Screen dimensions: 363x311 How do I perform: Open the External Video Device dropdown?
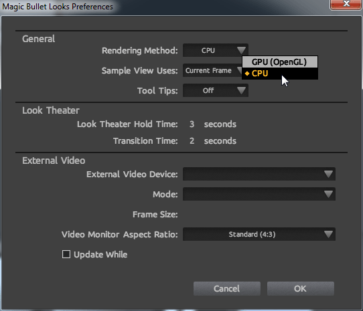[259, 174]
